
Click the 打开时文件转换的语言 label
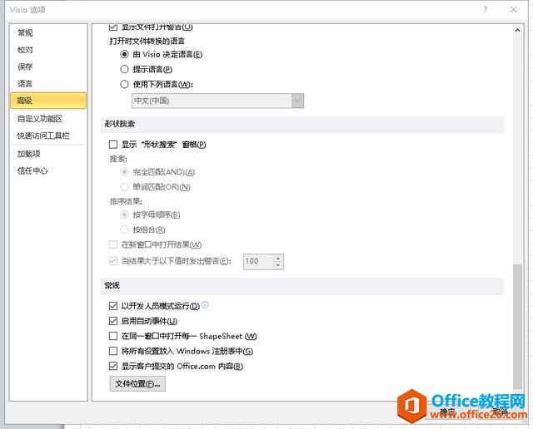pos(147,41)
